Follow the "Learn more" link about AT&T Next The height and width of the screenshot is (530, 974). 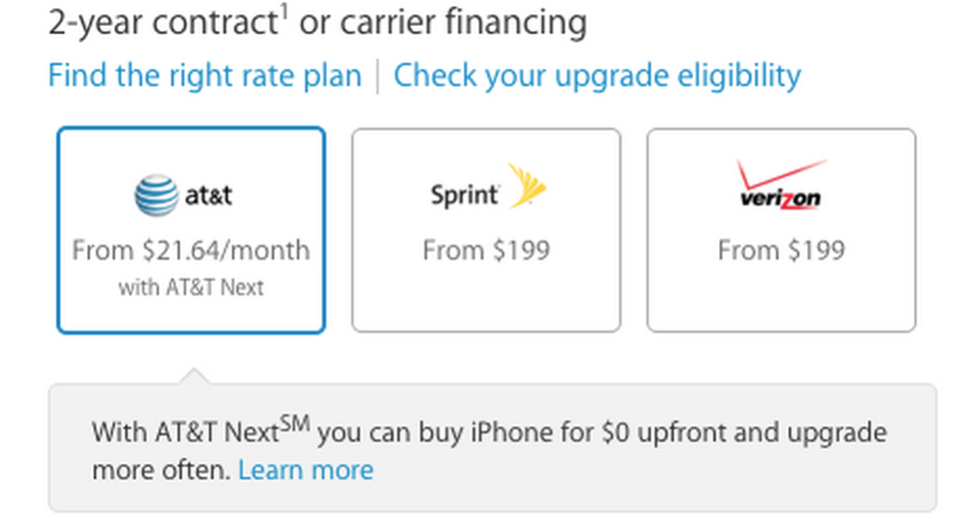point(306,470)
